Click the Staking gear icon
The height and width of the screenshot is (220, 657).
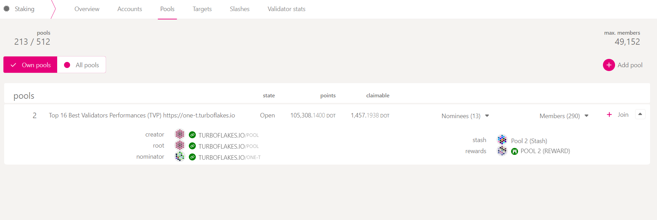tap(7, 9)
